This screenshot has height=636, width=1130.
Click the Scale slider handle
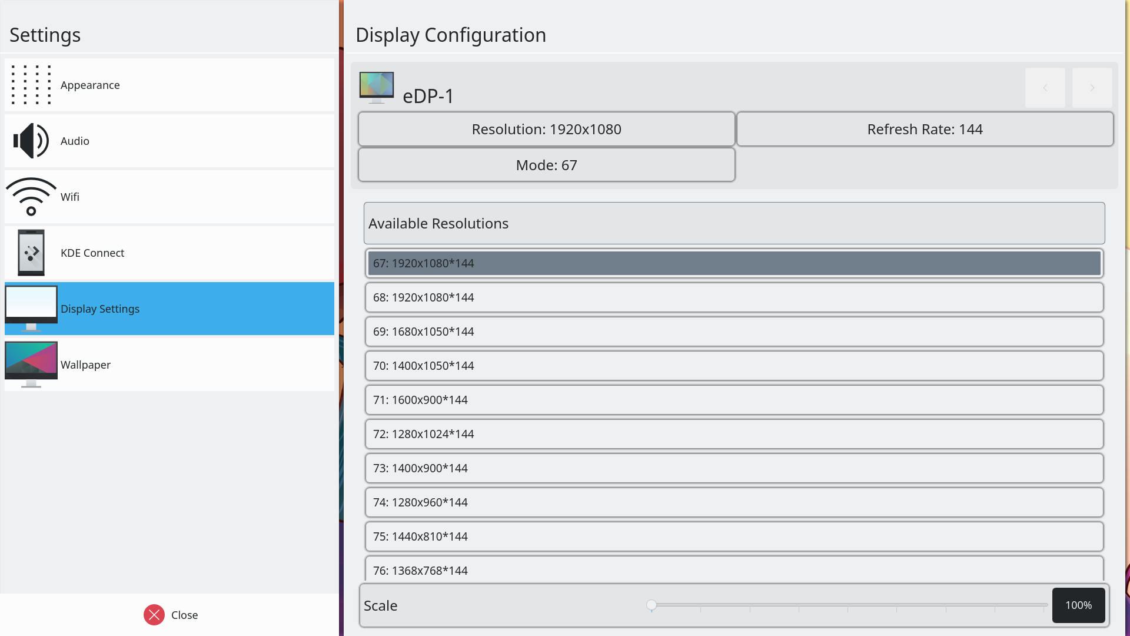click(652, 605)
